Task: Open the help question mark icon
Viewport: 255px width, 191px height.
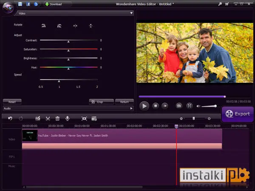Action: pyautogui.click(x=36, y=4)
